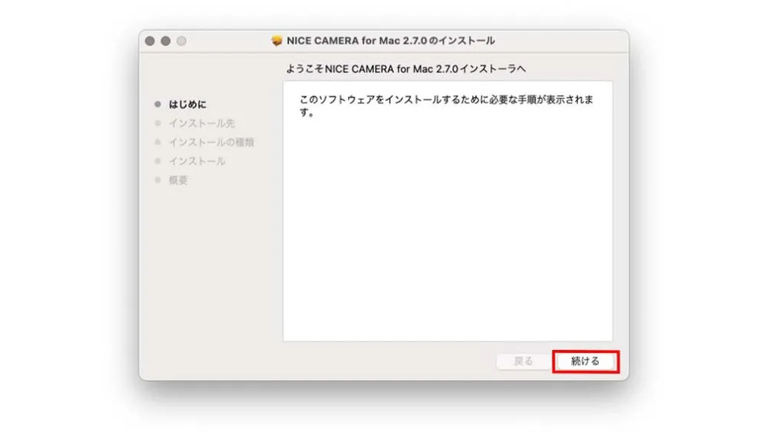Screen dimensions: 768x439
Task: Minimize the installer window
Action: pyautogui.click(x=166, y=41)
